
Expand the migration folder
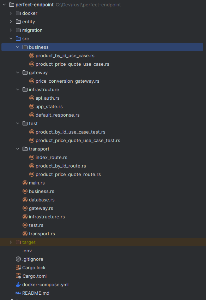coord(11,30)
